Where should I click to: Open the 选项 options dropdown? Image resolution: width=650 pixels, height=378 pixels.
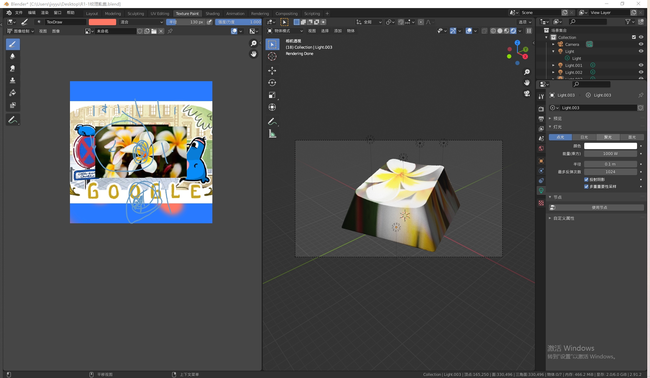pyautogui.click(x=524, y=22)
